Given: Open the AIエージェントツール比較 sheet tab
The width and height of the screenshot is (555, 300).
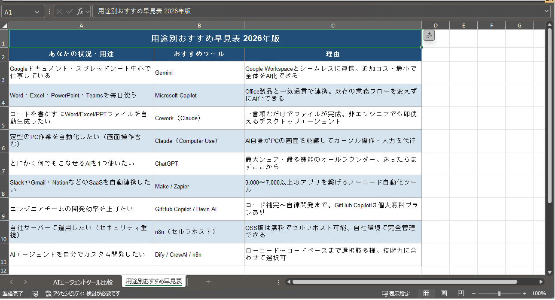Looking at the screenshot, I should (x=83, y=282).
